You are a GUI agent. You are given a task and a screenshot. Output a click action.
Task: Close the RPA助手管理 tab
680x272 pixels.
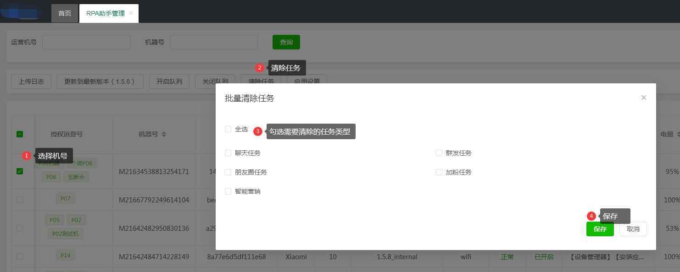pos(131,13)
